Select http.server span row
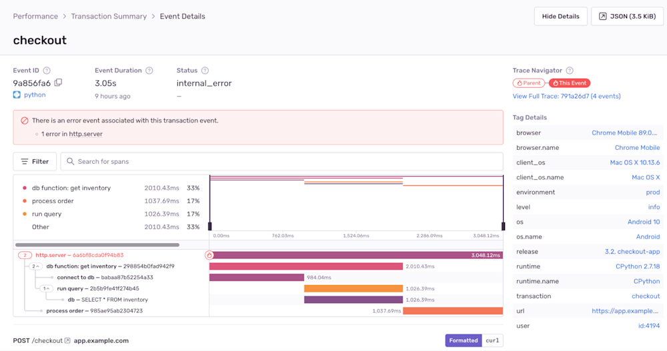This screenshot has width=667, height=351. (258, 255)
